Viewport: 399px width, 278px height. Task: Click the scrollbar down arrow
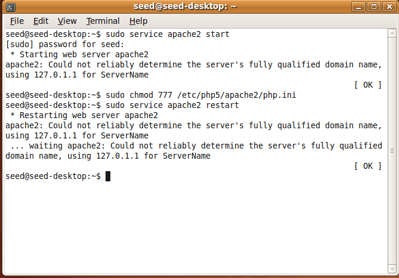(392, 269)
